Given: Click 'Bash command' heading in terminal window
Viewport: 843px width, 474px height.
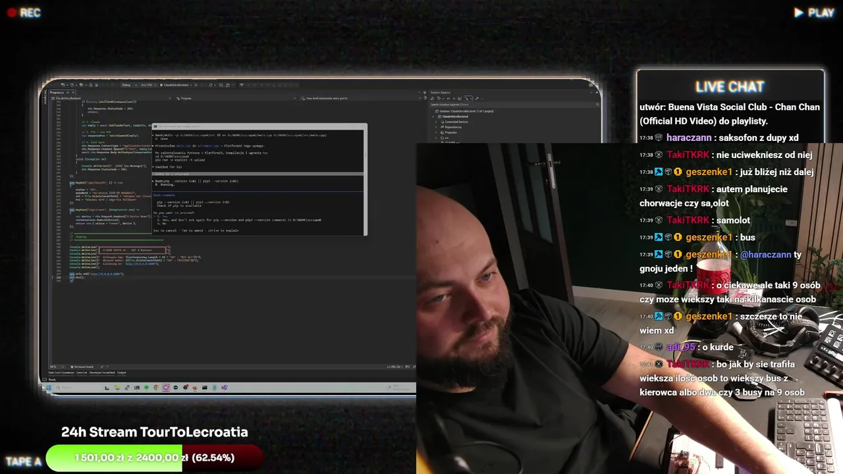Looking at the screenshot, I should (165, 195).
